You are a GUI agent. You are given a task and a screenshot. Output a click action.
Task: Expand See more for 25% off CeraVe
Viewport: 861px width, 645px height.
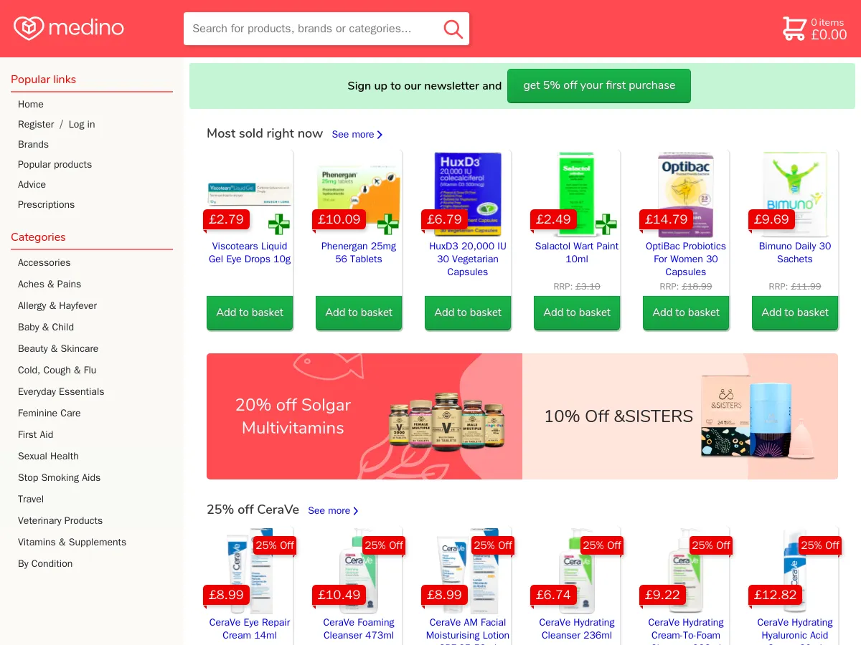click(x=334, y=510)
